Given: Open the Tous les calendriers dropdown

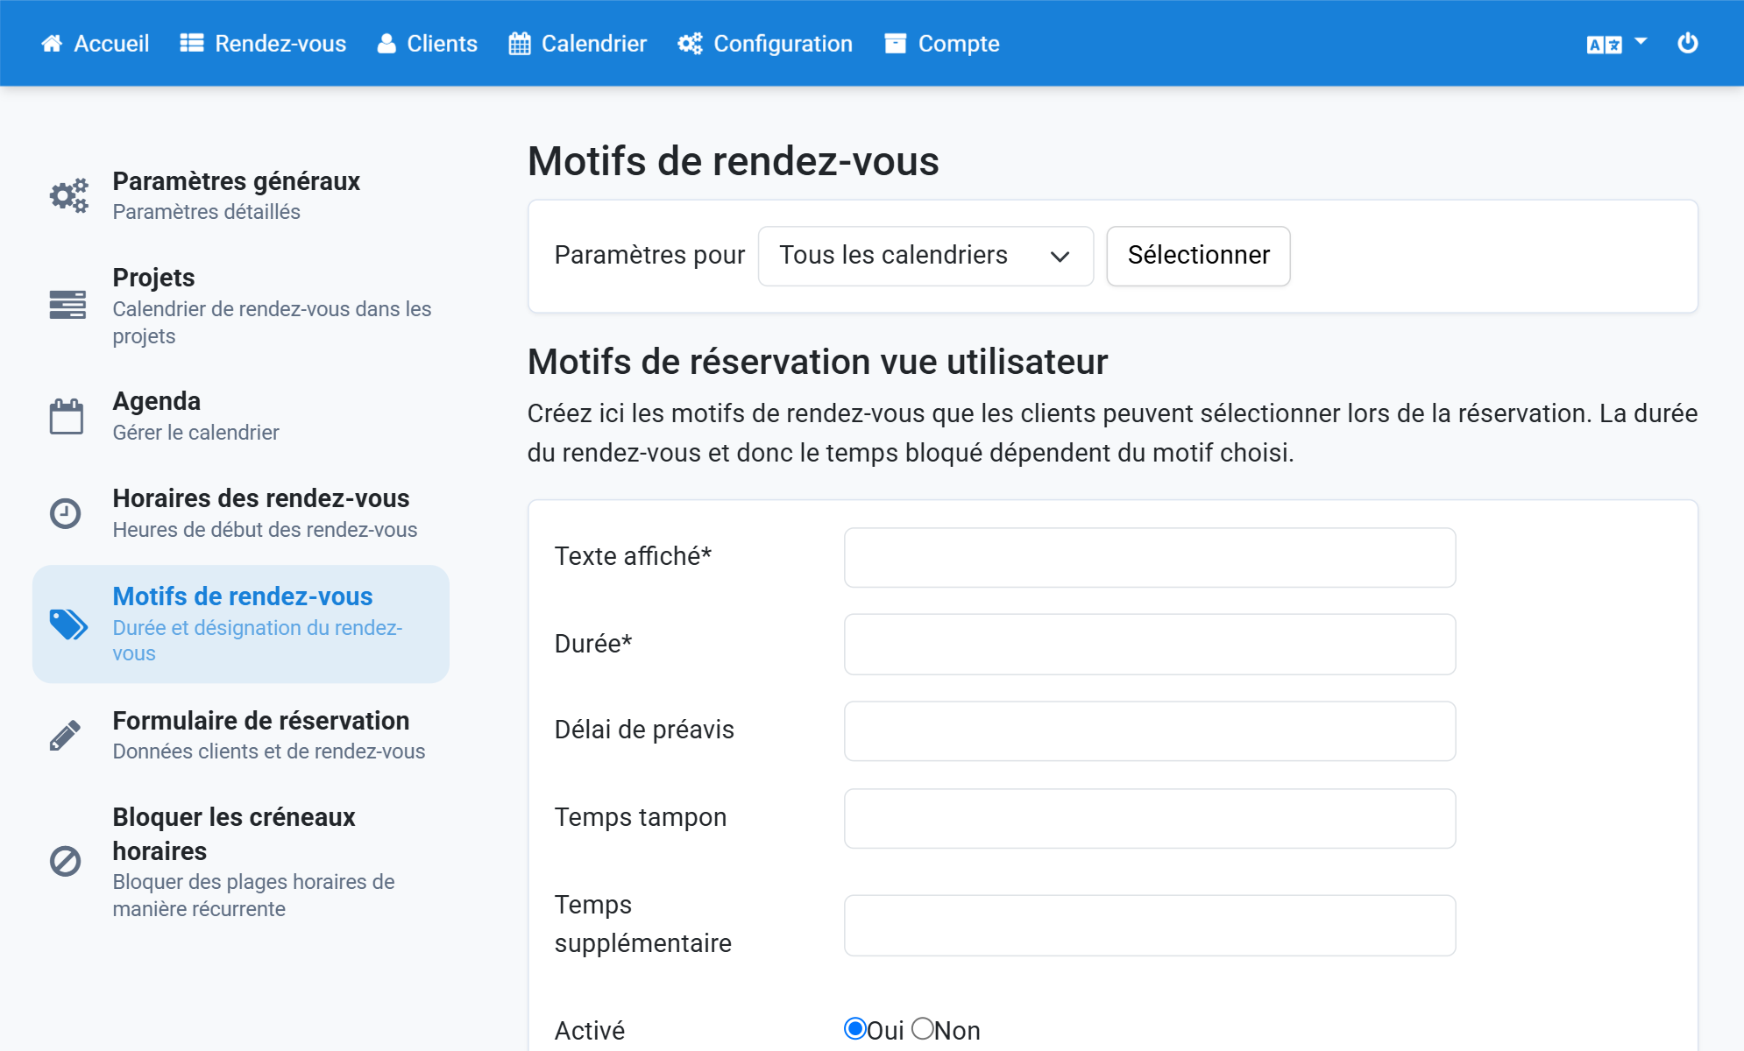Looking at the screenshot, I should point(925,256).
